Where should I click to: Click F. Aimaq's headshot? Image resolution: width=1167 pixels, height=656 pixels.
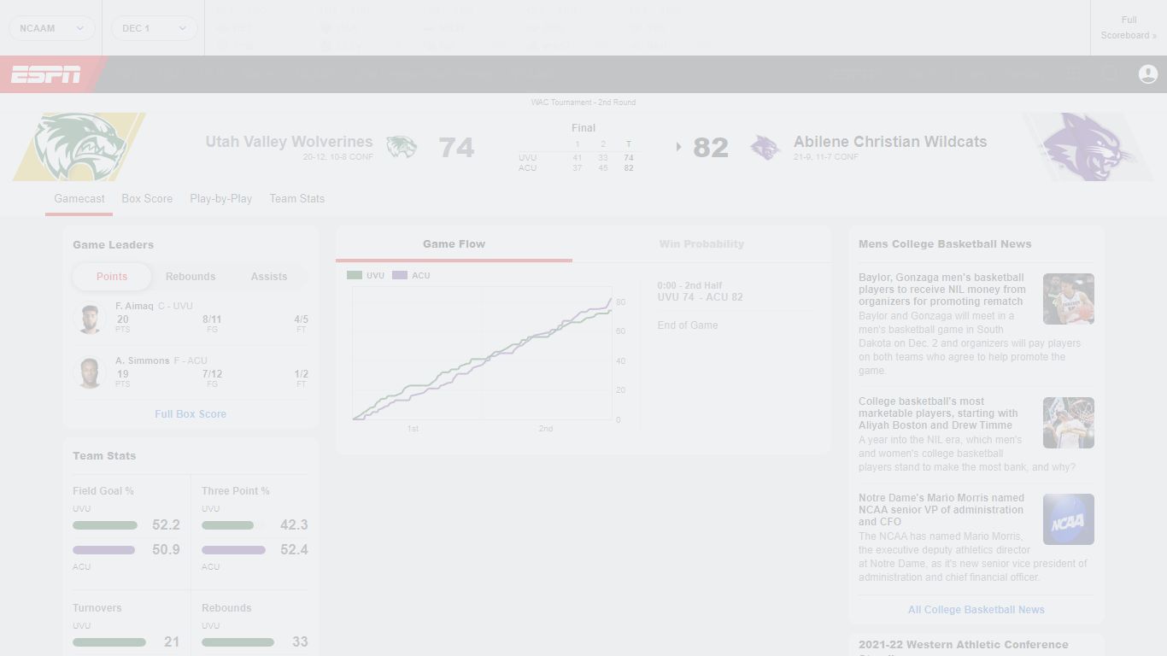click(90, 319)
